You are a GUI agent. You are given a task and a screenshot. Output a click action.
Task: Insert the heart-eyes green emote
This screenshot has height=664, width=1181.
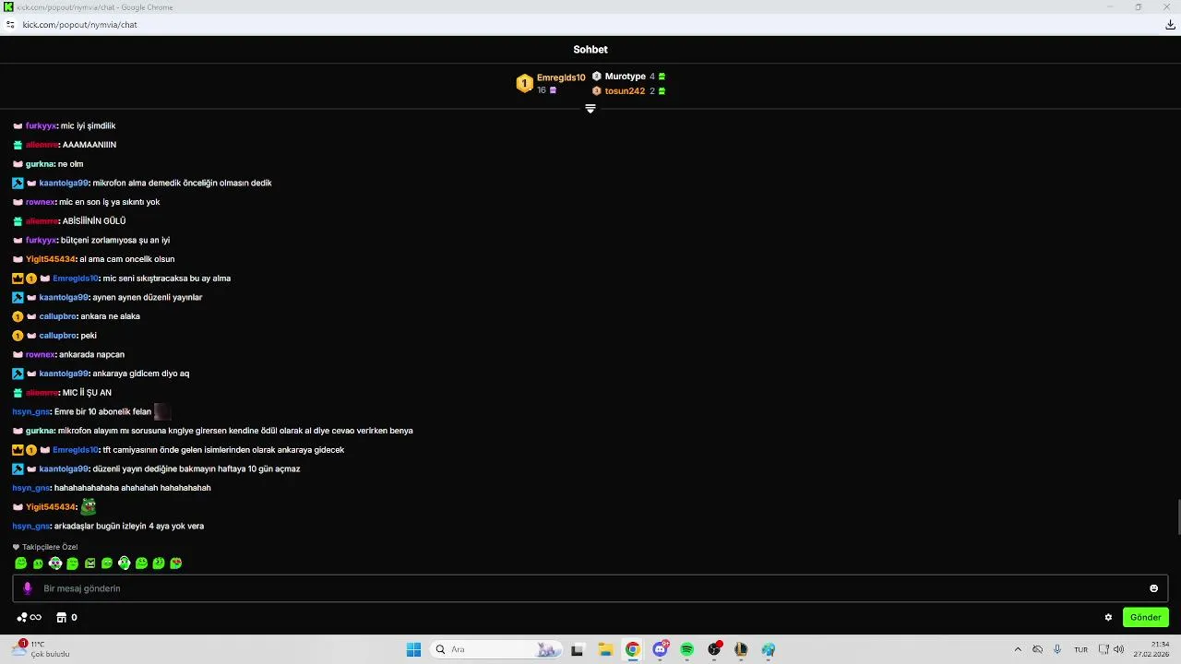tap(176, 563)
